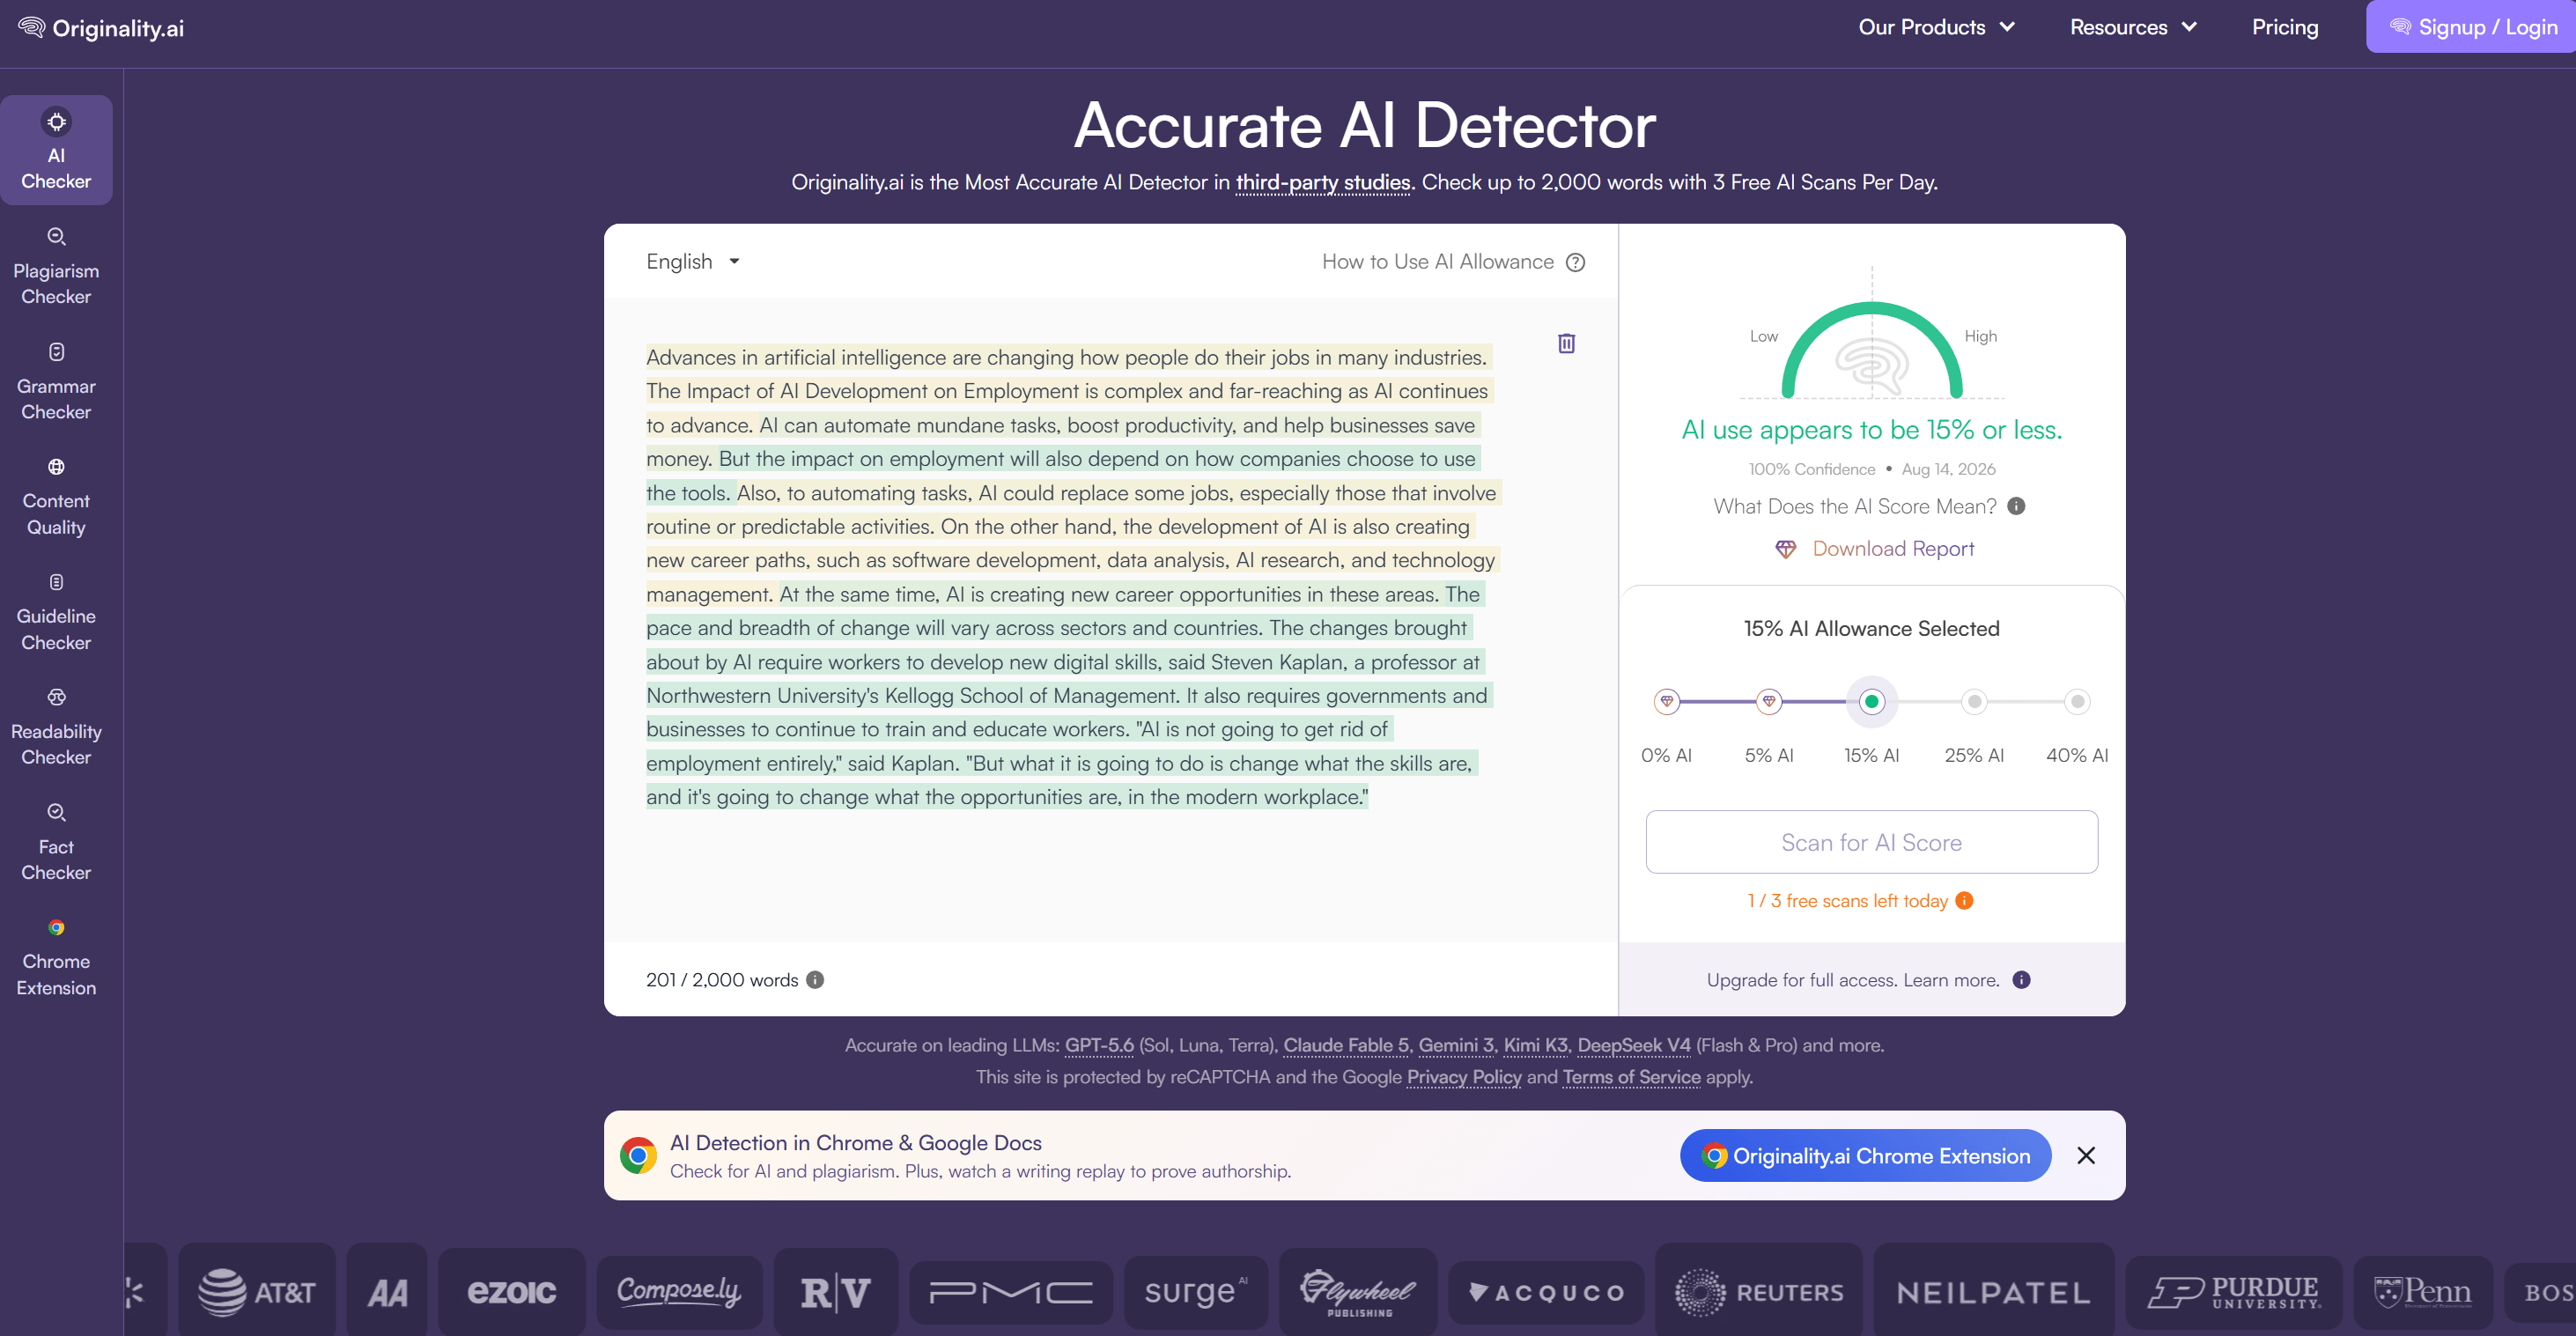
Task: Open Originality.ai Chrome Extension button
Action: pos(1865,1156)
